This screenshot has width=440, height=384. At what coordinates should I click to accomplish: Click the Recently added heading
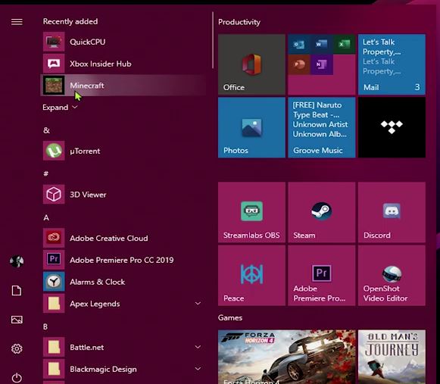[x=70, y=22]
